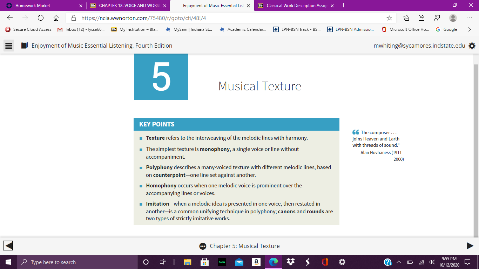Open the Microsoft Office Home bookmark
Viewport: 479px width, 269px height.
(x=405, y=29)
